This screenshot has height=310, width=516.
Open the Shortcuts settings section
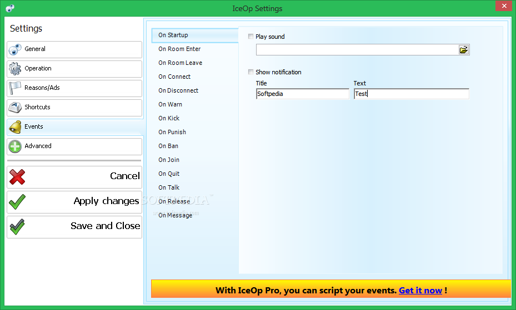coord(74,108)
